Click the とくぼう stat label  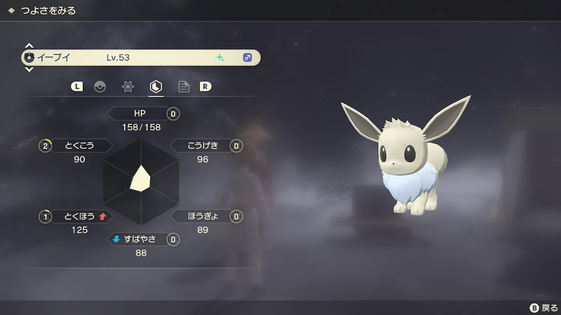tap(79, 216)
